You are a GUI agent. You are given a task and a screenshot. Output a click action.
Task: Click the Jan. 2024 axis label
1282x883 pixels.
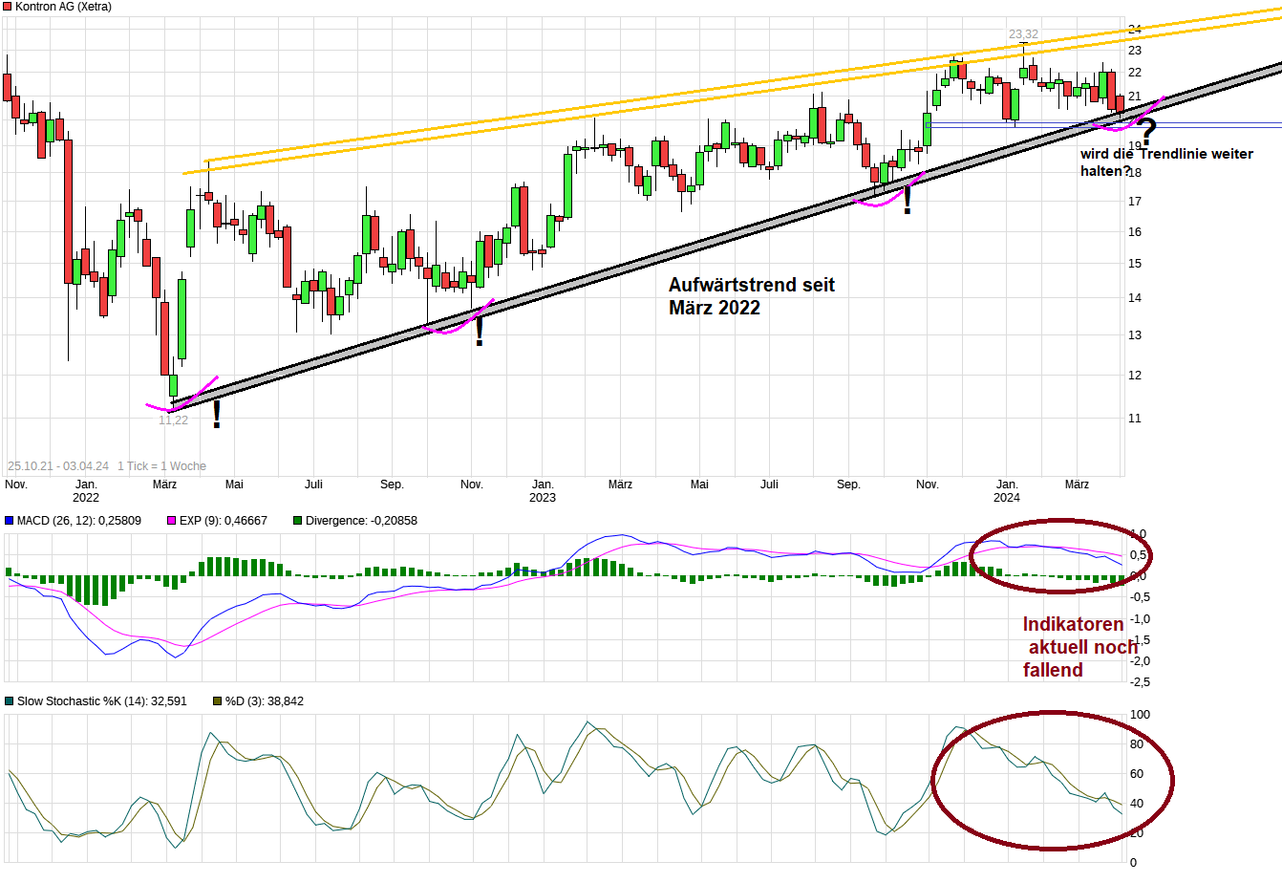point(1007,490)
